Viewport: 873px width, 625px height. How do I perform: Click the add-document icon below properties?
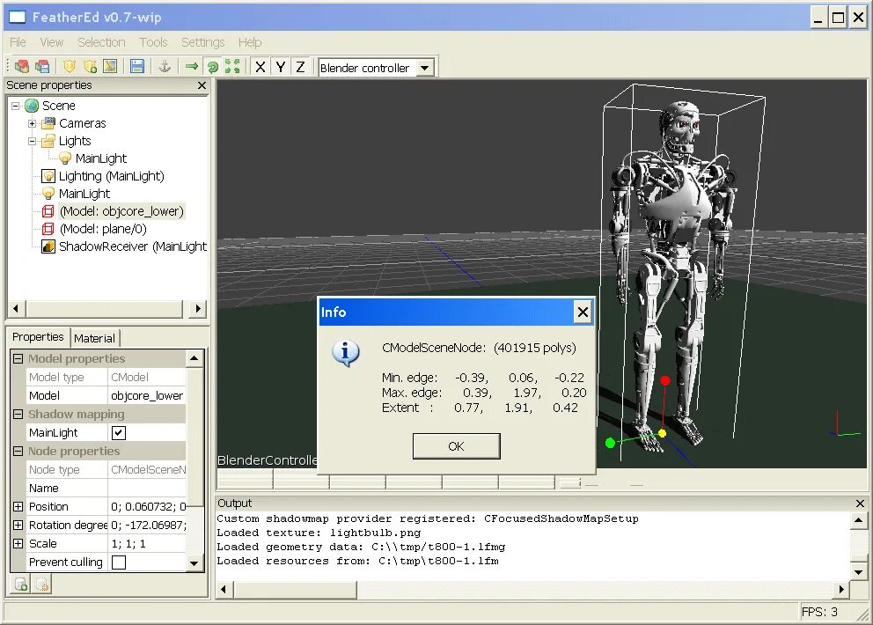[21, 585]
